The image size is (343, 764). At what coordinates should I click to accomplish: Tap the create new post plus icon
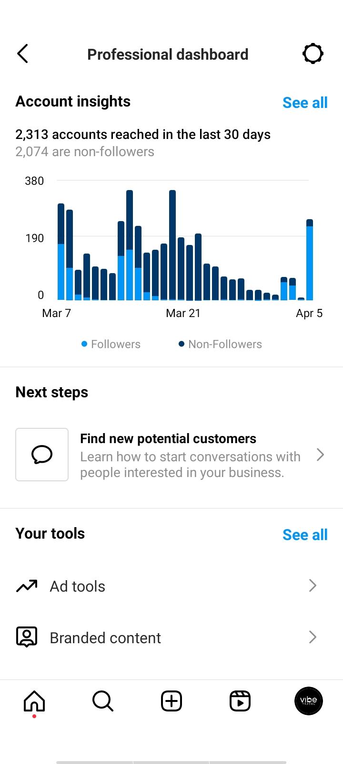pos(171,701)
